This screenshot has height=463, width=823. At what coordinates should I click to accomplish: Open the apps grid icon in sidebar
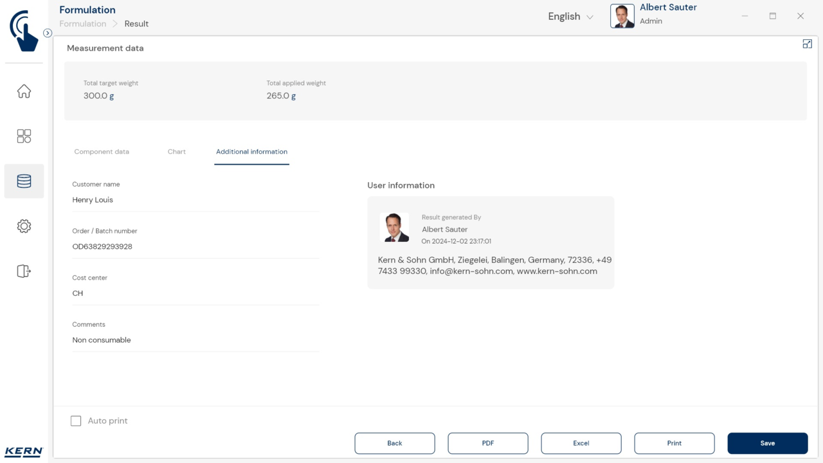(x=24, y=136)
